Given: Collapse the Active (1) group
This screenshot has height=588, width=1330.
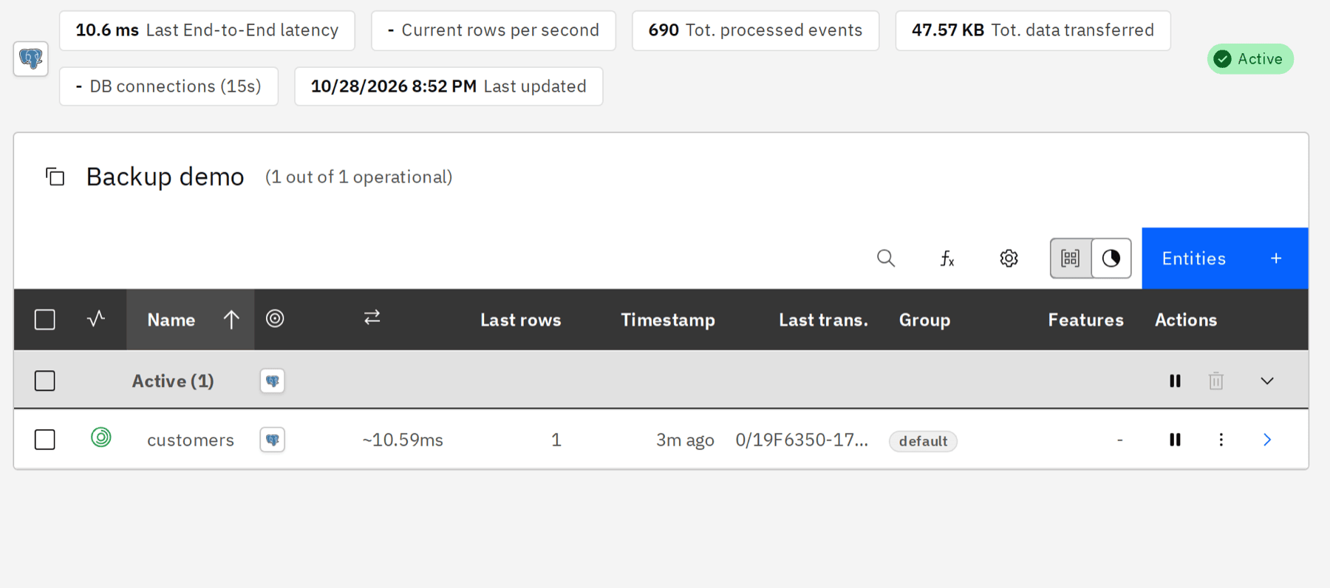Looking at the screenshot, I should tap(1267, 381).
